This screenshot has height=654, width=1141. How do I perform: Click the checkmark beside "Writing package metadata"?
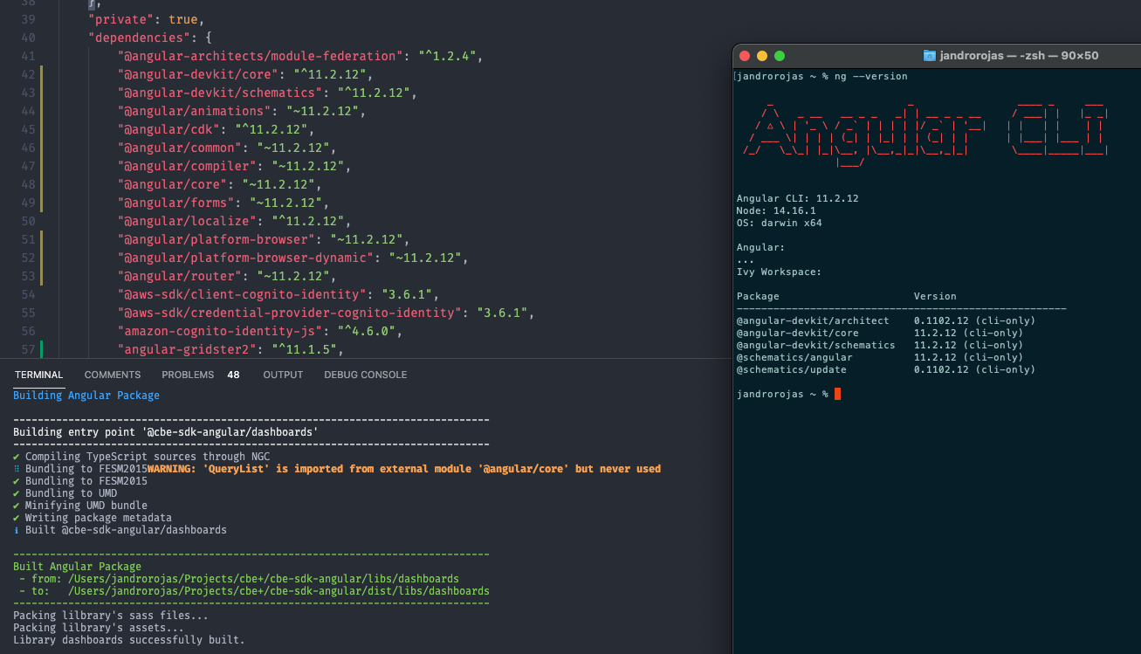(x=17, y=517)
